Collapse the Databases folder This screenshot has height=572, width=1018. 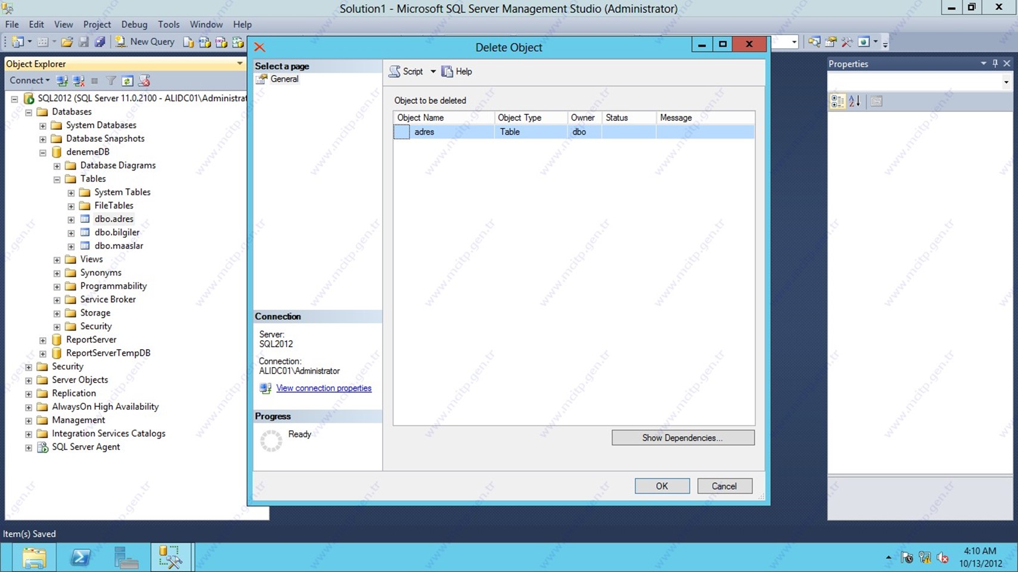click(29, 112)
